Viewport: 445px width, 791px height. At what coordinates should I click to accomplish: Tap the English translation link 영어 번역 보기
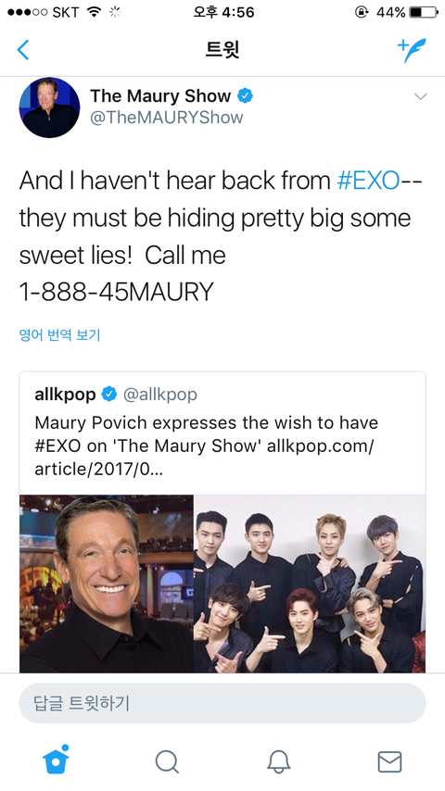tap(59, 334)
